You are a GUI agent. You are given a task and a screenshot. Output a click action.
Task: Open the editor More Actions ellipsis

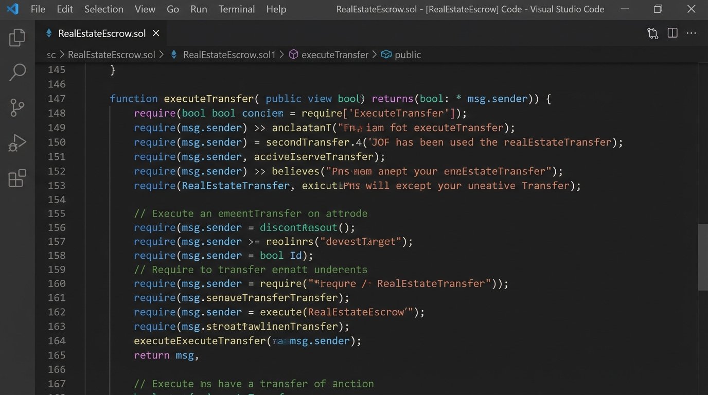click(x=692, y=33)
